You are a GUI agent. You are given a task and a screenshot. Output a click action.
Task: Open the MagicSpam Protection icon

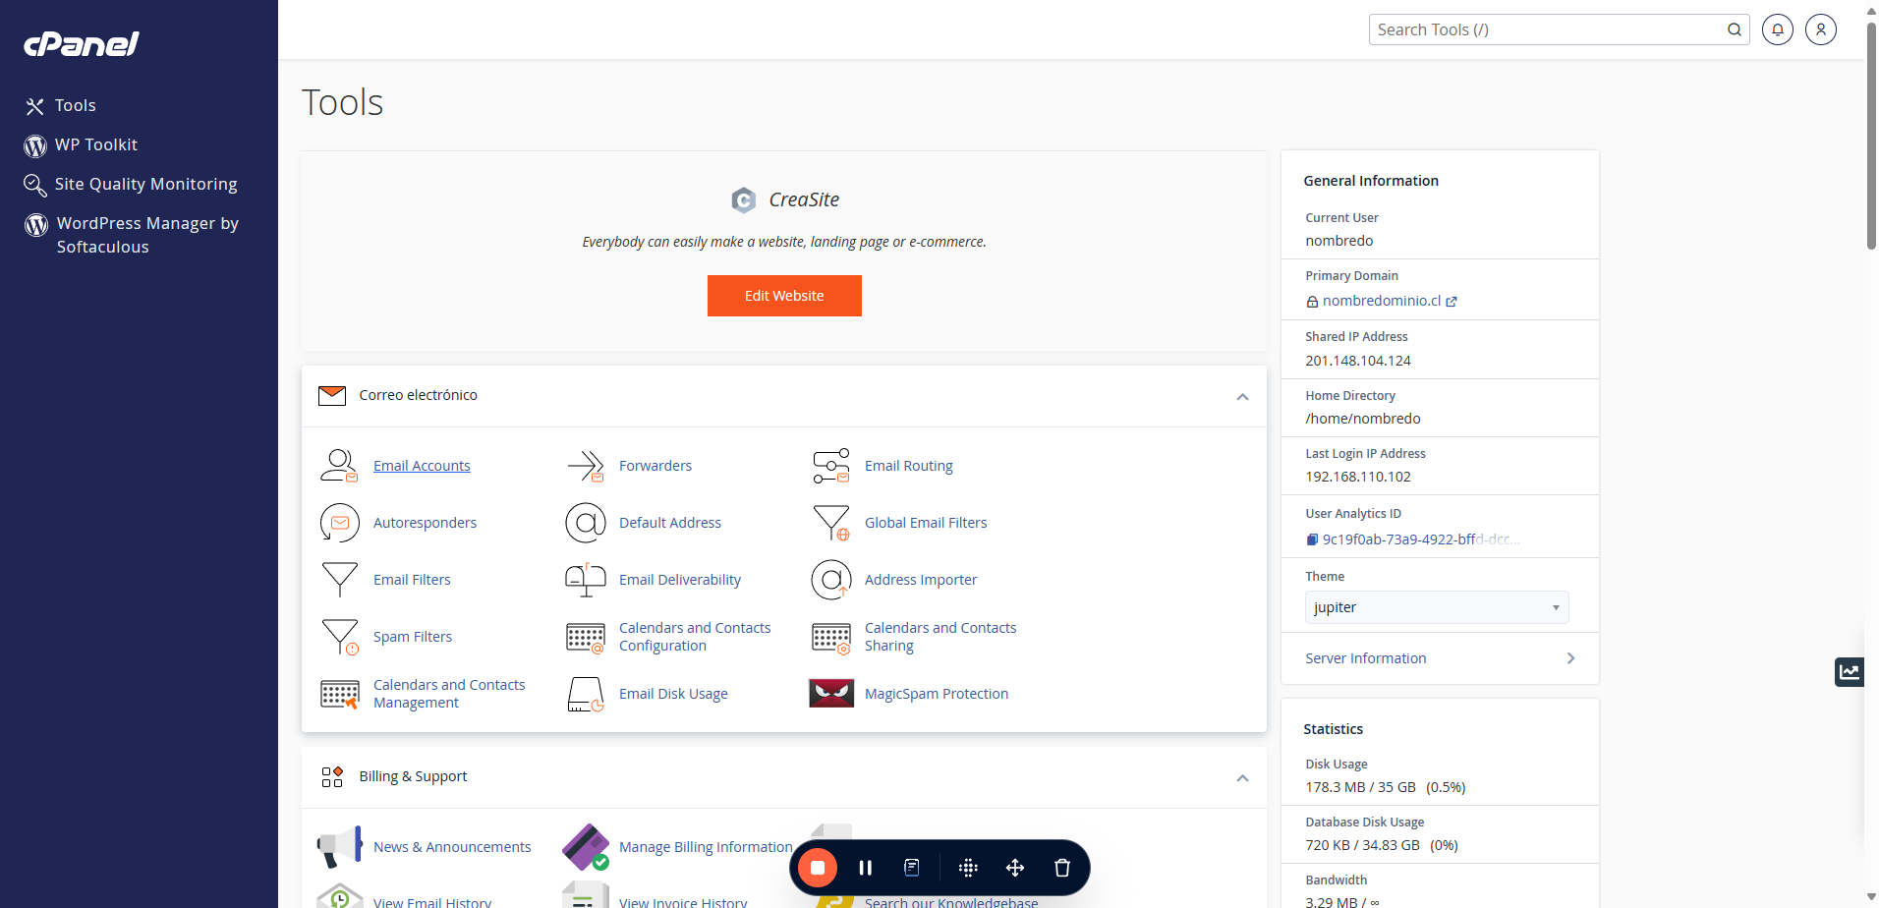pos(830,694)
